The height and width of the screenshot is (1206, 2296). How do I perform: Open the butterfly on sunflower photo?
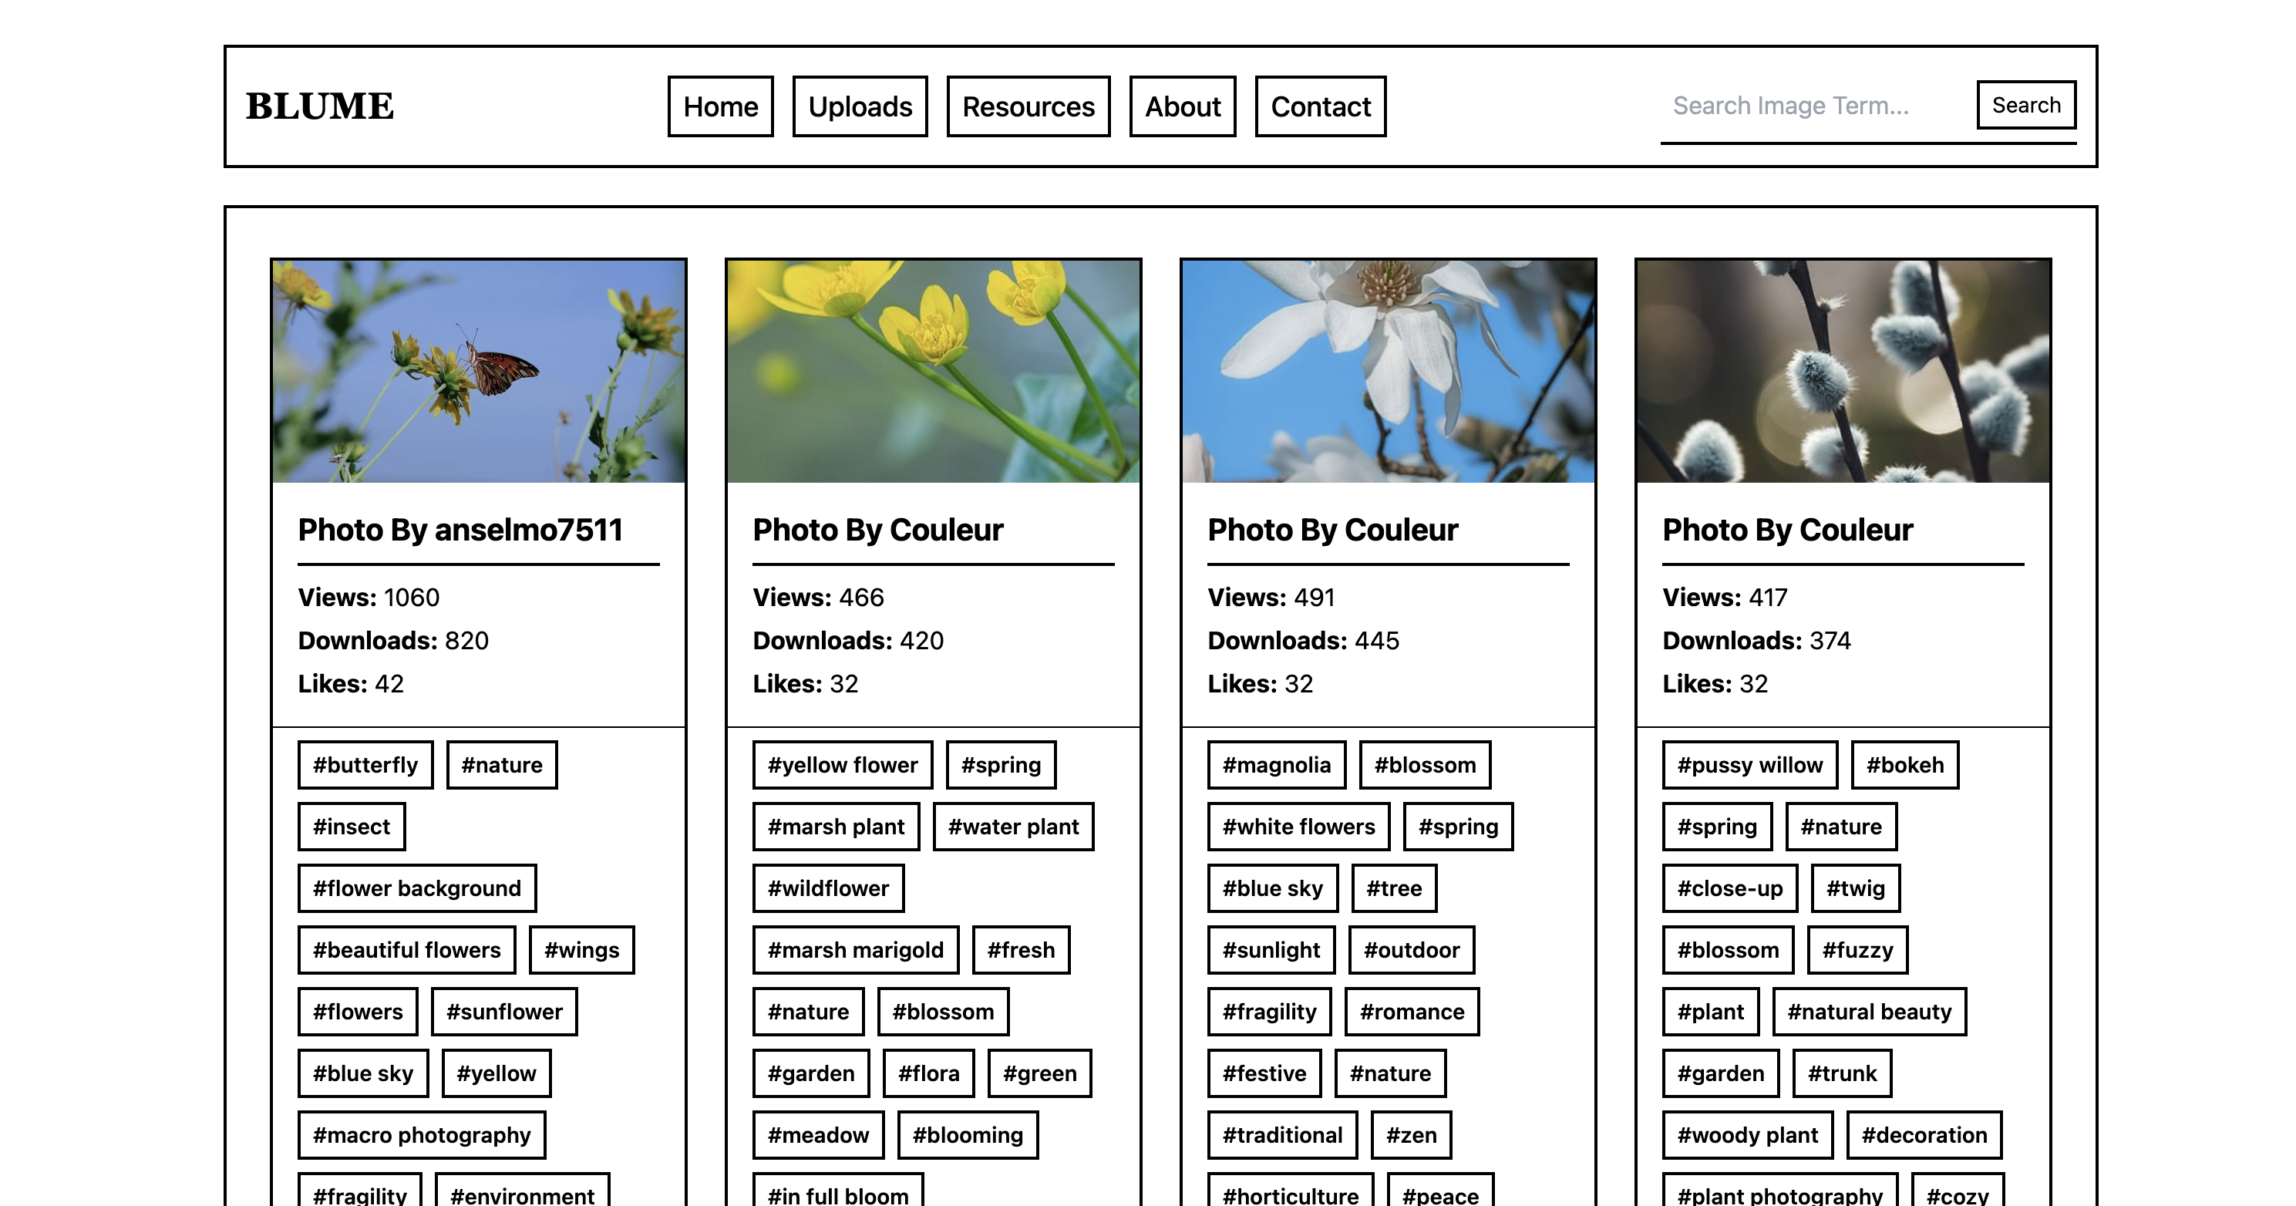coord(479,372)
